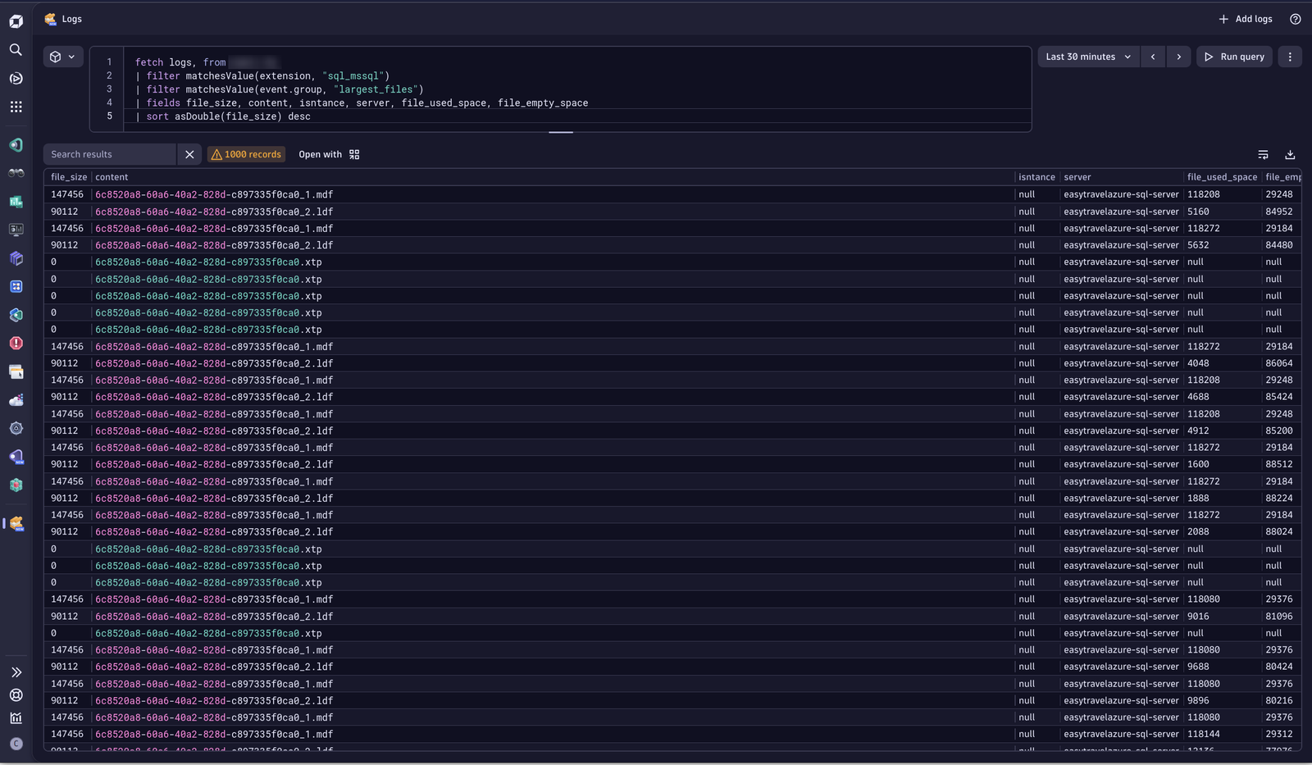Click the file_used_space cell 4048

tap(1198, 363)
